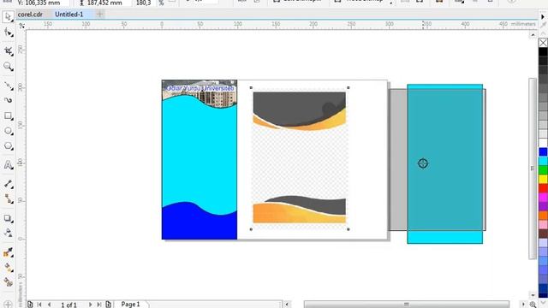548x308 pixels.
Task: Pick the magenta swatch in color palette
Action: pos(543,197)
